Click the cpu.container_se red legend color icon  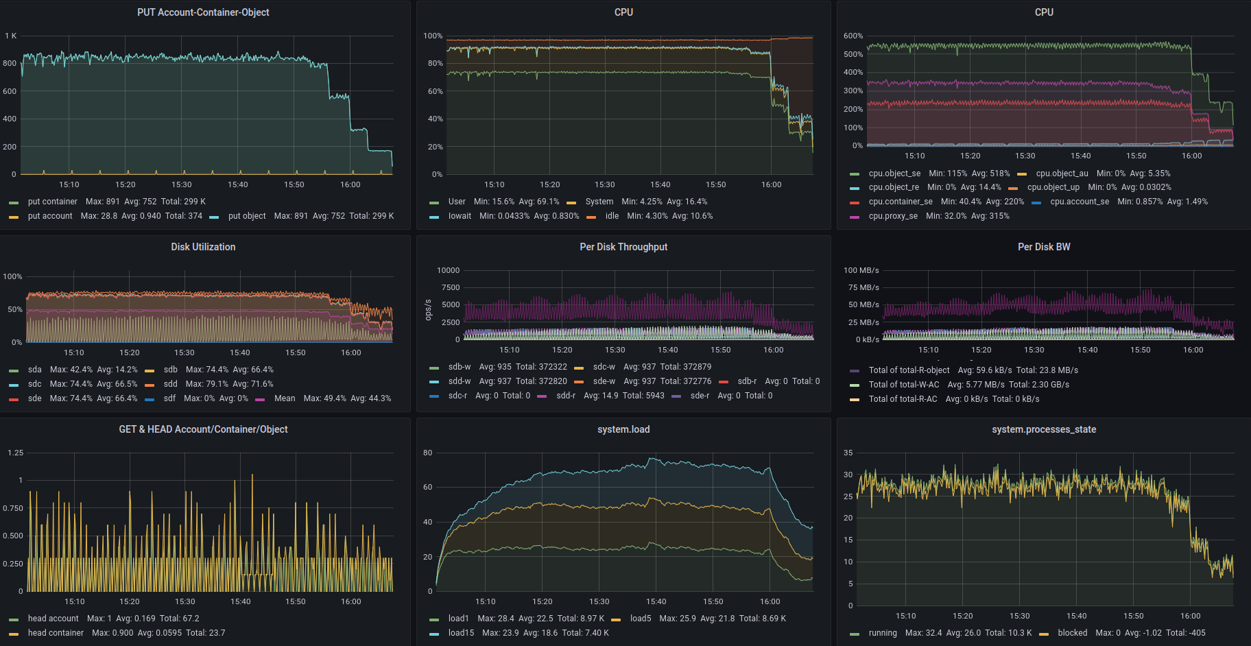click(x=854, y=202)
